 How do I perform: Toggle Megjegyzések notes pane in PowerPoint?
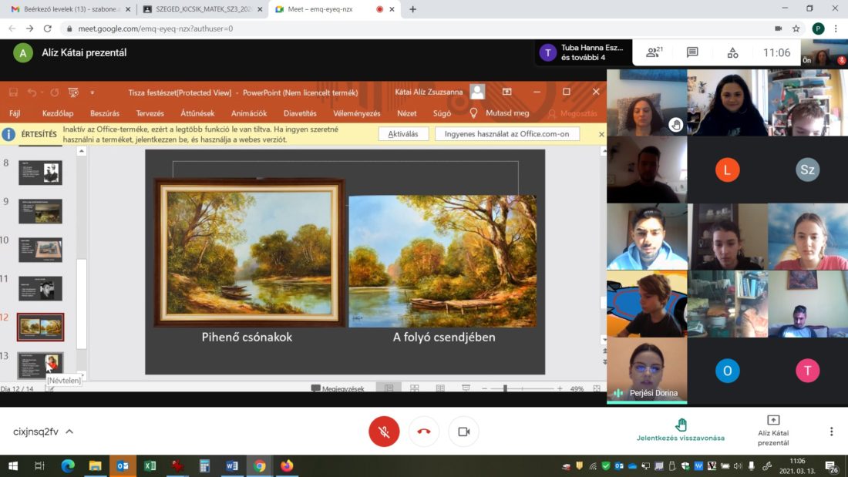point(338,388)
